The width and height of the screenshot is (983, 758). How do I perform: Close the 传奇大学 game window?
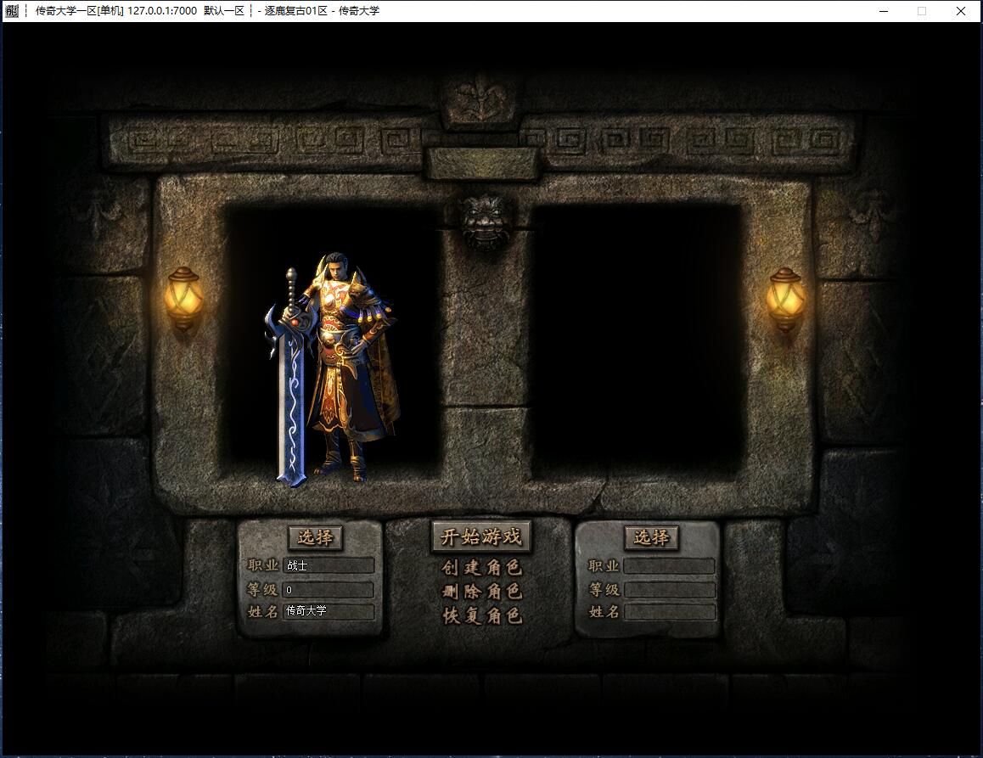pyautogui.click(x=960, y=11)
